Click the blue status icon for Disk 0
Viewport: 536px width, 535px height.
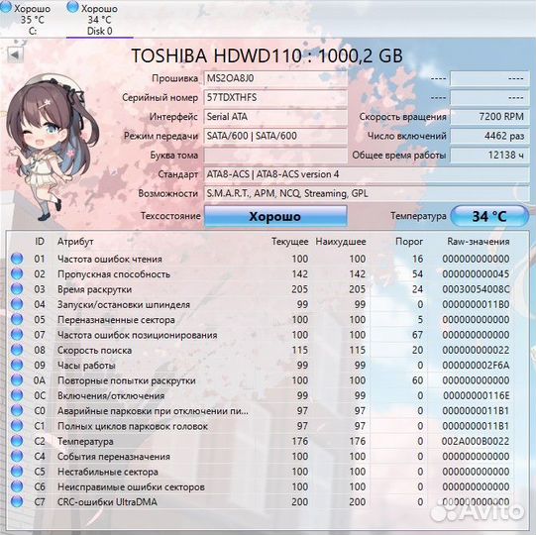72,7
